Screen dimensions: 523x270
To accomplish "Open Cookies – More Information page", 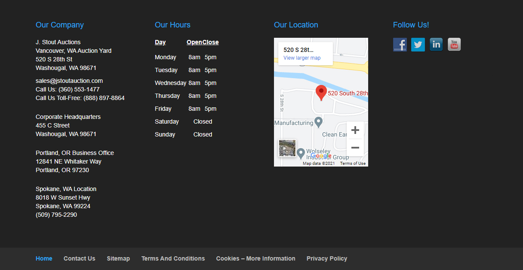I will point(255,258).
